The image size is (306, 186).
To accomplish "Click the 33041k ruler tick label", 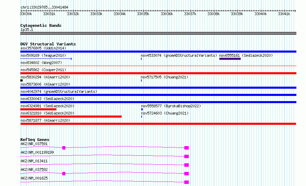I will coord(284,14).
